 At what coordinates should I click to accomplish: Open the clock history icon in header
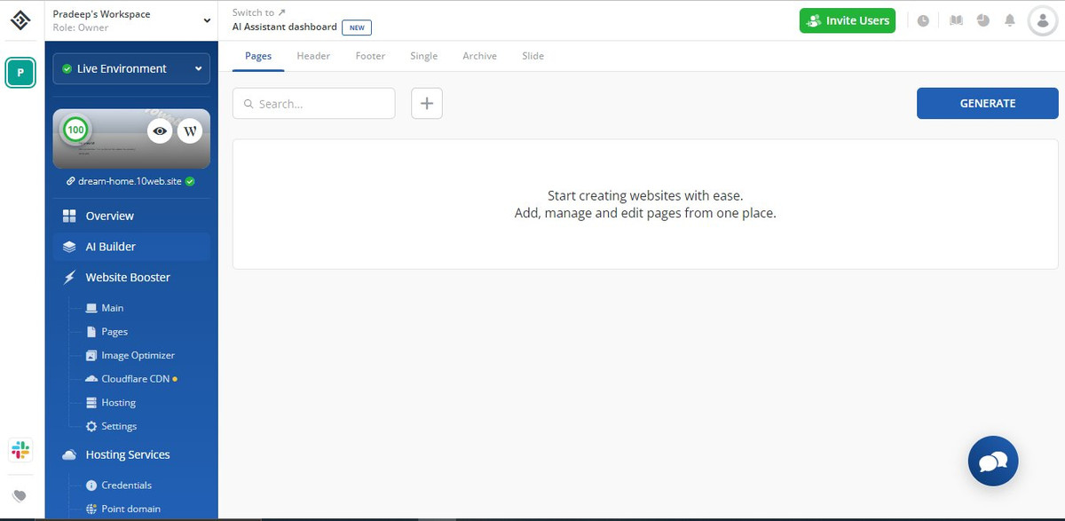[923, 20]
